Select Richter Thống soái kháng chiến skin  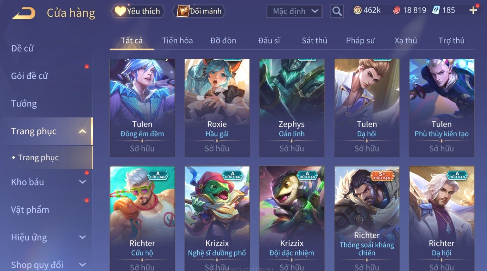coord(367,218)
